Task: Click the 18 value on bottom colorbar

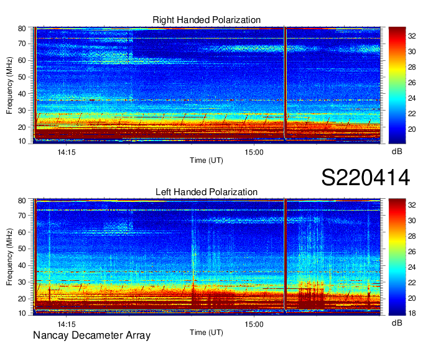Action: [x=412, y=313]
